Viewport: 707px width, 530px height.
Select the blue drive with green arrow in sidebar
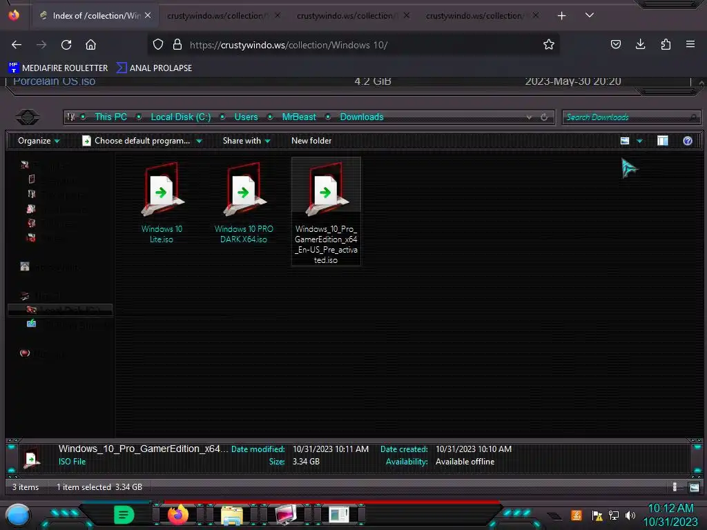[32, 324]
